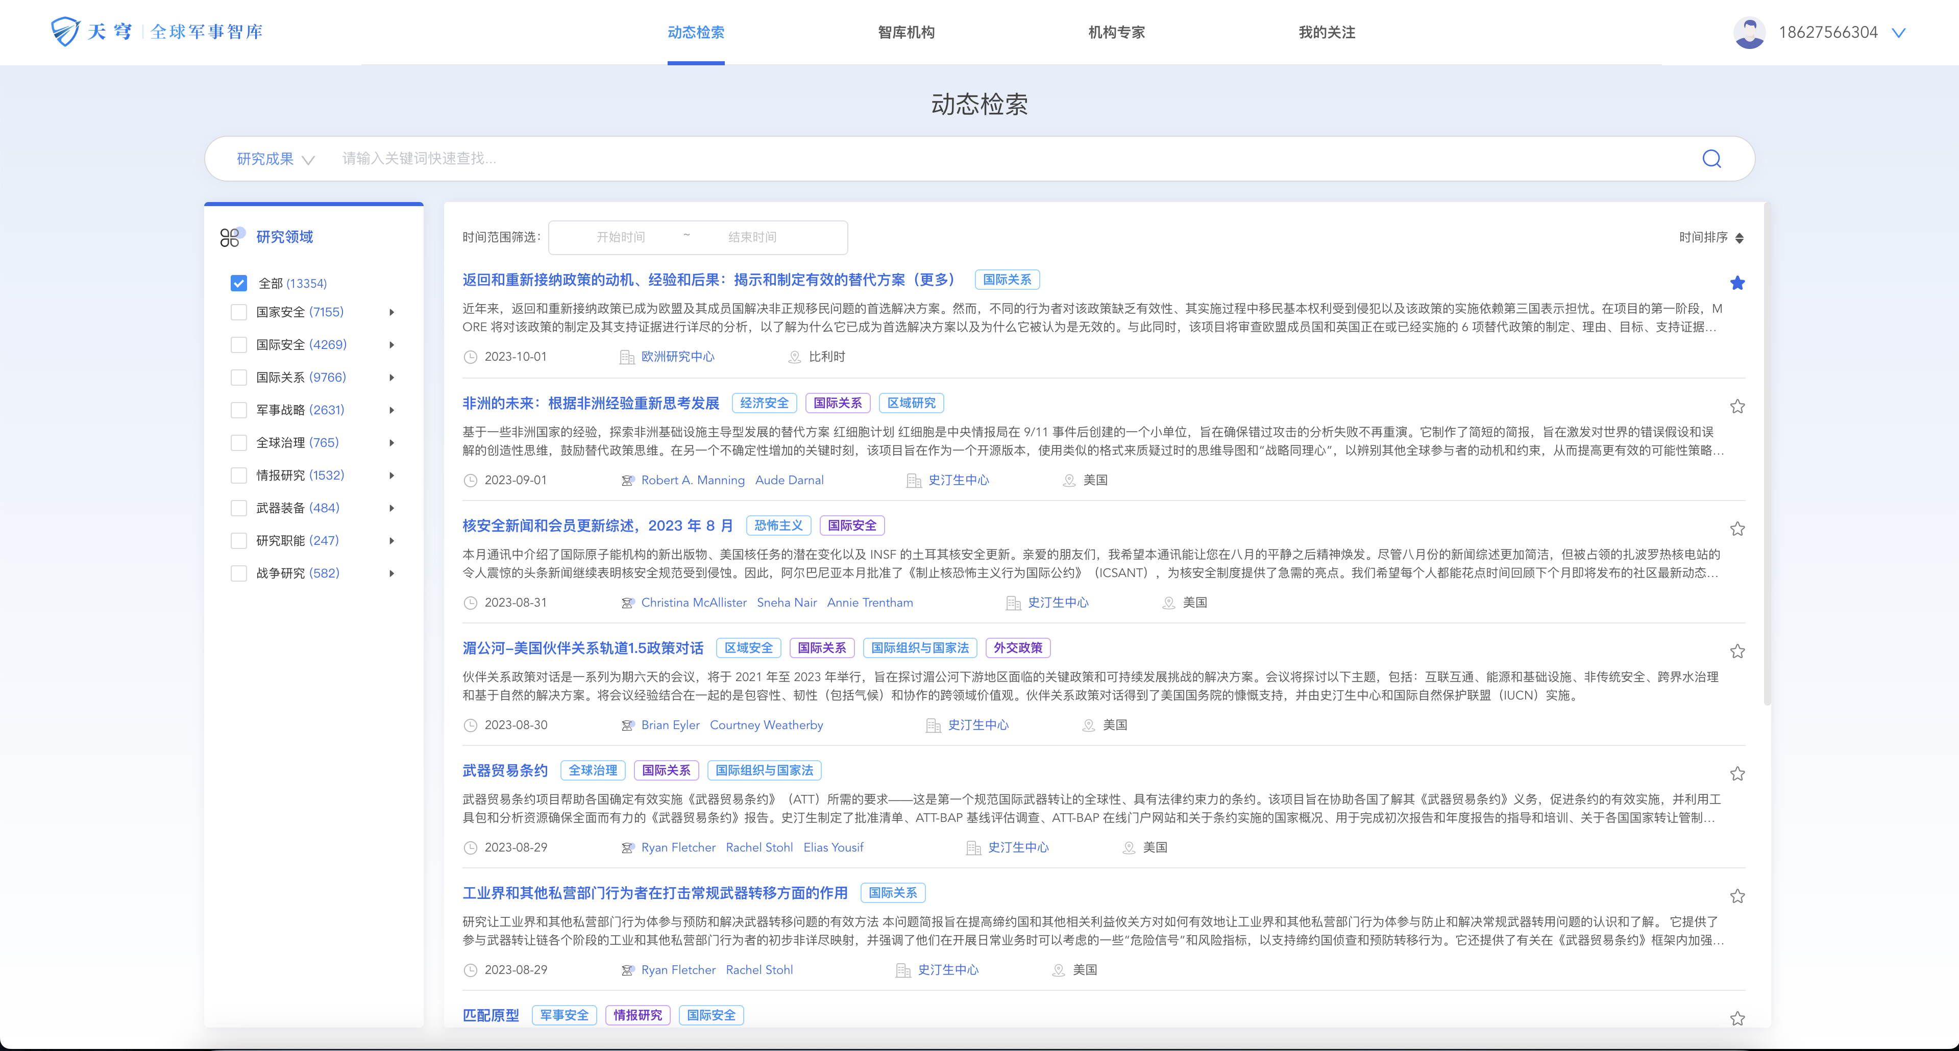Viewport: 1959px width, 1051px height.
Task: Click author icon beside Ryan Fletcher, Elias Yousif
Action: pos(627,847)
